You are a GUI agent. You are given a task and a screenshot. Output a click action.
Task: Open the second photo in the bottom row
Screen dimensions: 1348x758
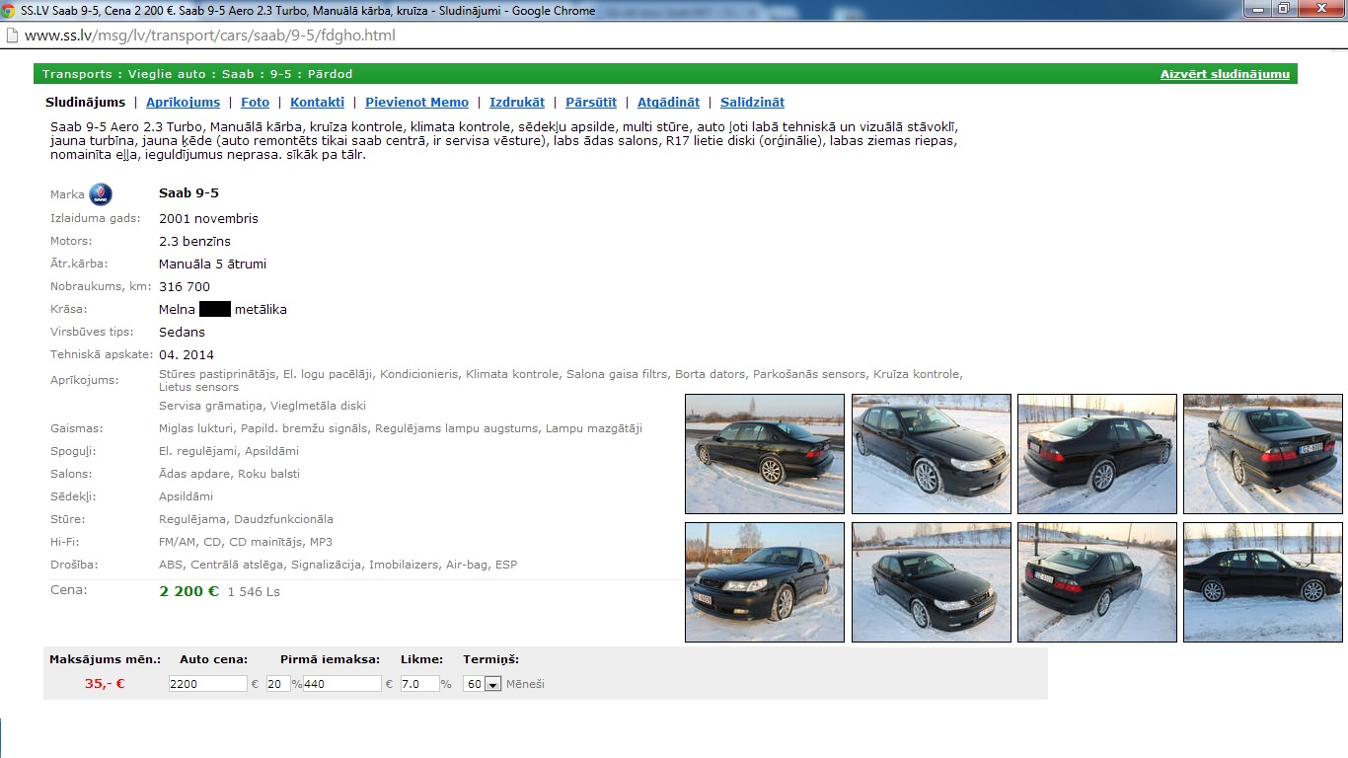coord(932,582)
